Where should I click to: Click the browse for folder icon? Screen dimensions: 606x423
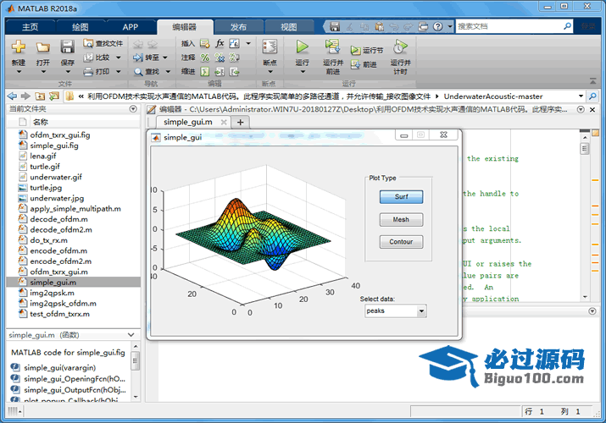coord(54,96)
